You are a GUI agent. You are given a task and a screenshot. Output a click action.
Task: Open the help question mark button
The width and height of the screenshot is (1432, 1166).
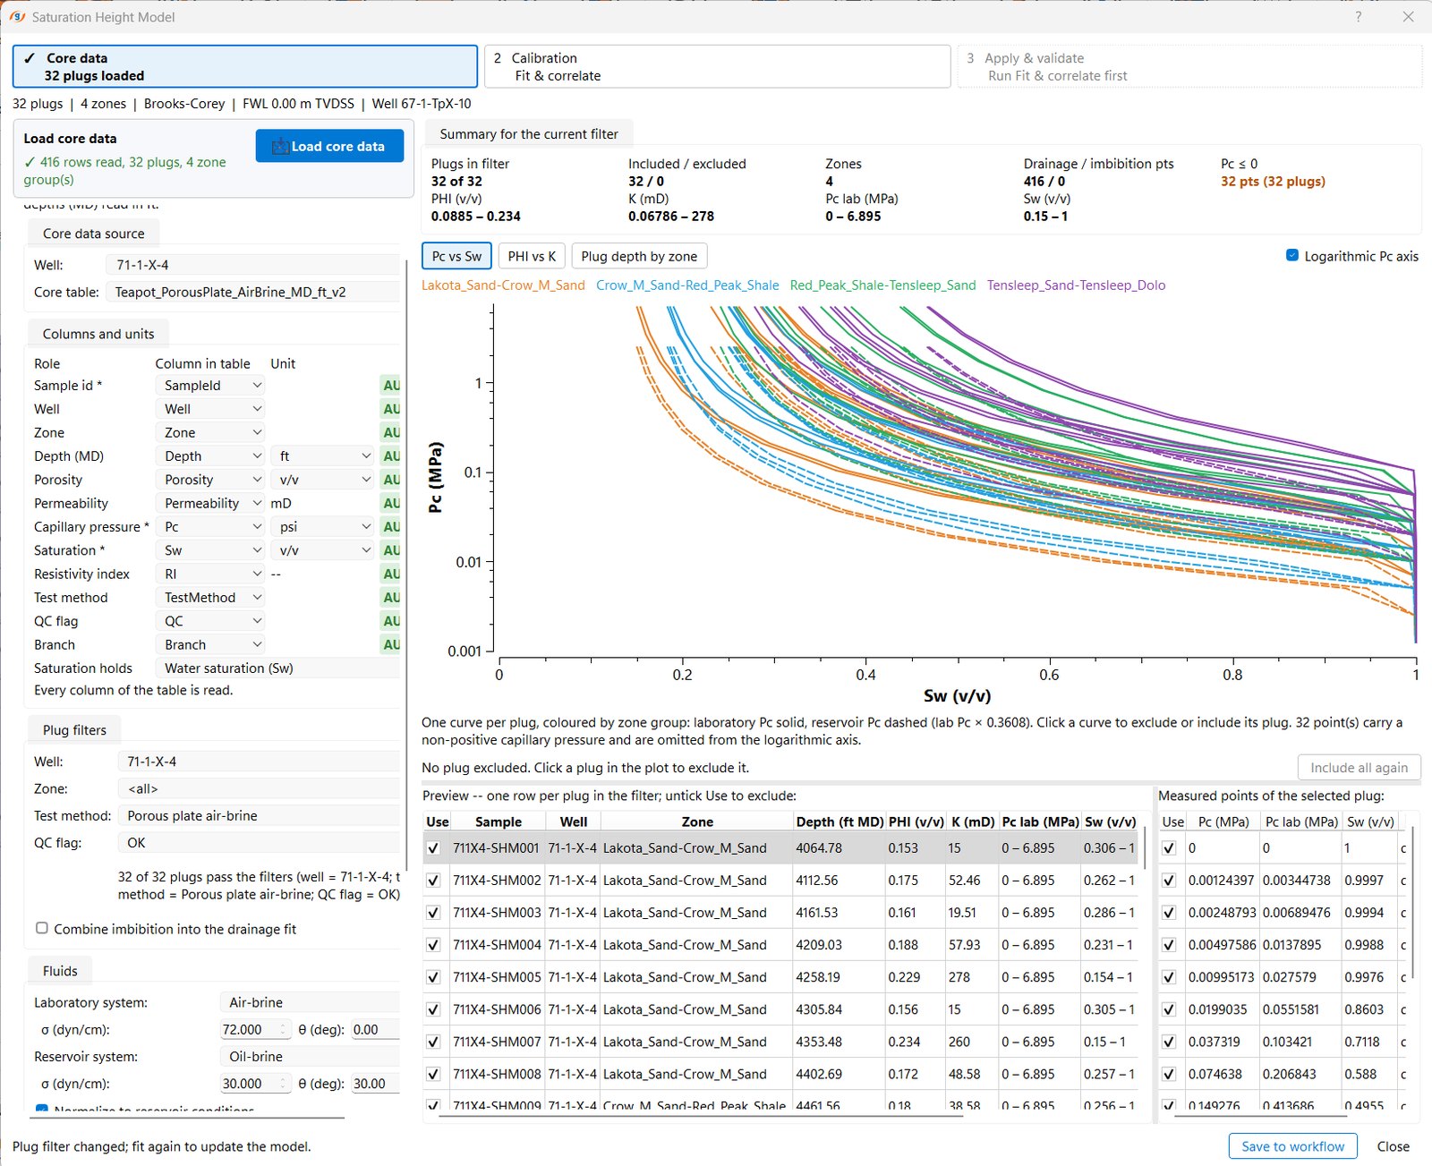pyautogui.click(x=1358, y=17)
